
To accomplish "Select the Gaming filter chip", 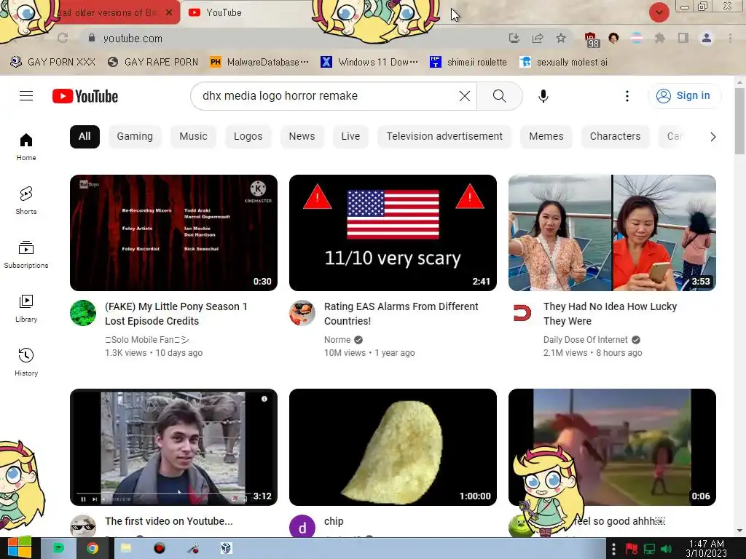I will click(135, 136).
